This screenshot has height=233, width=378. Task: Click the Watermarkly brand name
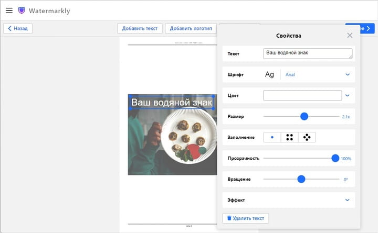pyautogui.click(x=49, y=11)
